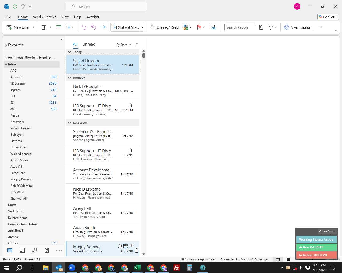The width and height of the screenshot is (342, 273).
Task: Open the Acrobat tab
Action: tap(93, 17)
